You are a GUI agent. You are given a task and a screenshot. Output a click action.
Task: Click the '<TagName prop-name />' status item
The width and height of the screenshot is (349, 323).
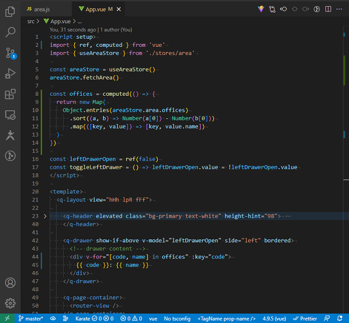(x=226, y=318)
